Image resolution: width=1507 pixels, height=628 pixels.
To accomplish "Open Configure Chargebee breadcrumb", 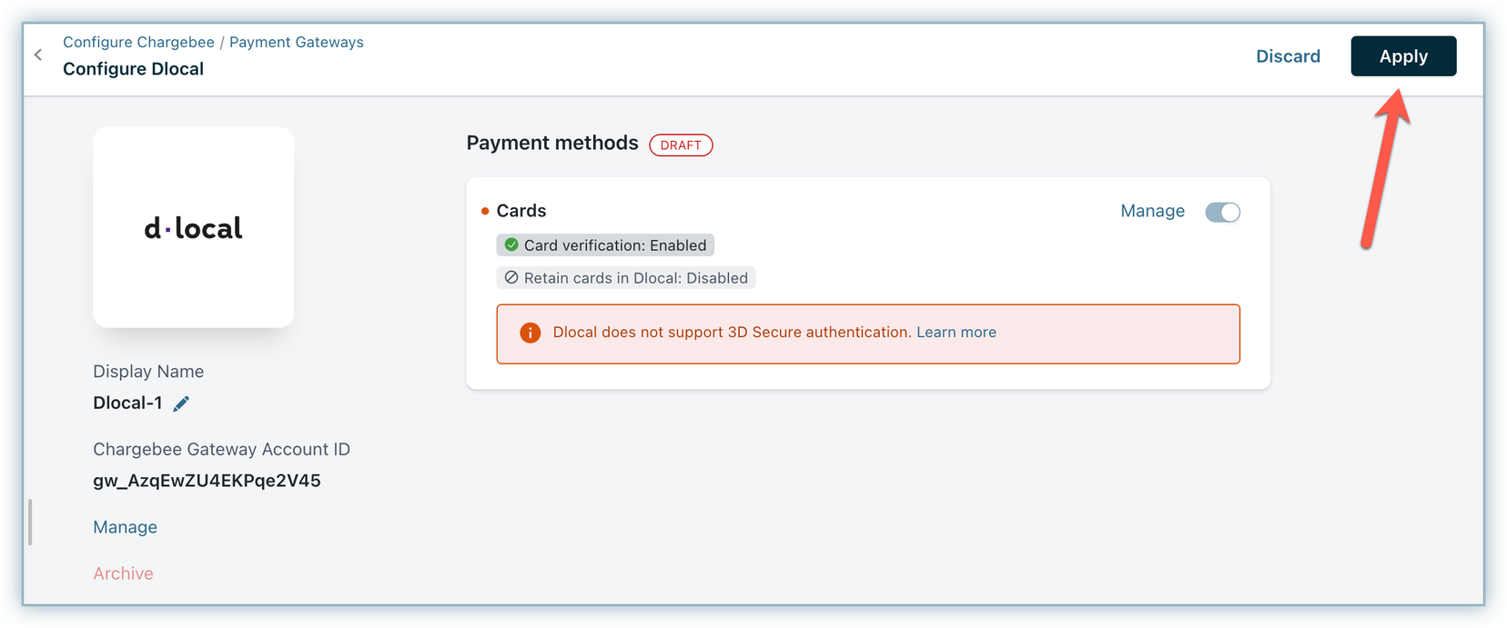I will click(x=138, y=43).
